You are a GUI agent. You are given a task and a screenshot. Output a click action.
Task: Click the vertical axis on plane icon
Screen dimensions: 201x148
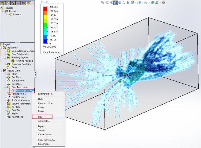pos(124,3)
